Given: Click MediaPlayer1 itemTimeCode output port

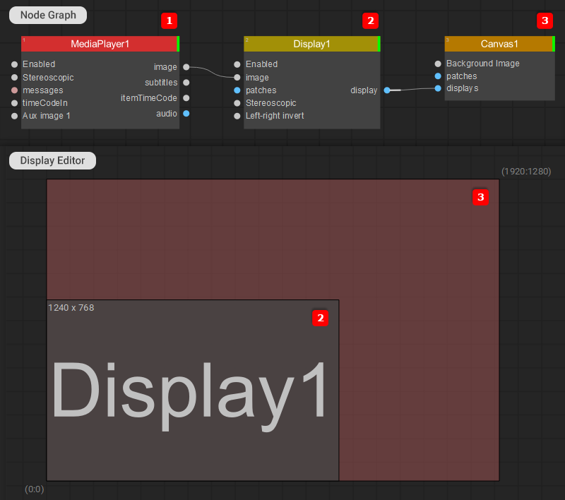Looking at the screenshot, I should point(186,98).
